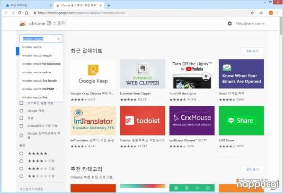Open the Evernote Web Clipper tile
Image resolution: width=284 pixels, height=194 pixels.
click(142, 74)
